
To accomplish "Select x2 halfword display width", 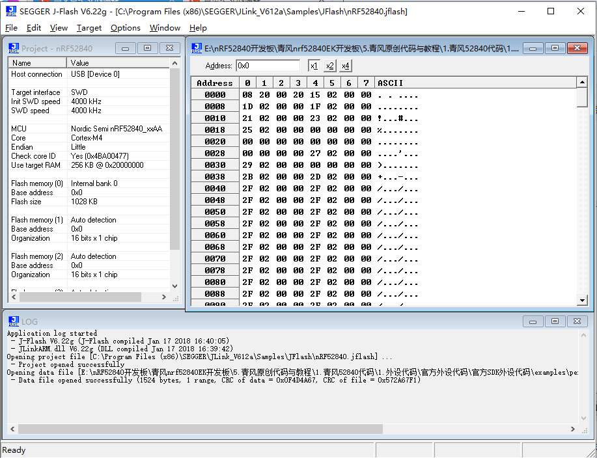I will (x=329, y=65).
